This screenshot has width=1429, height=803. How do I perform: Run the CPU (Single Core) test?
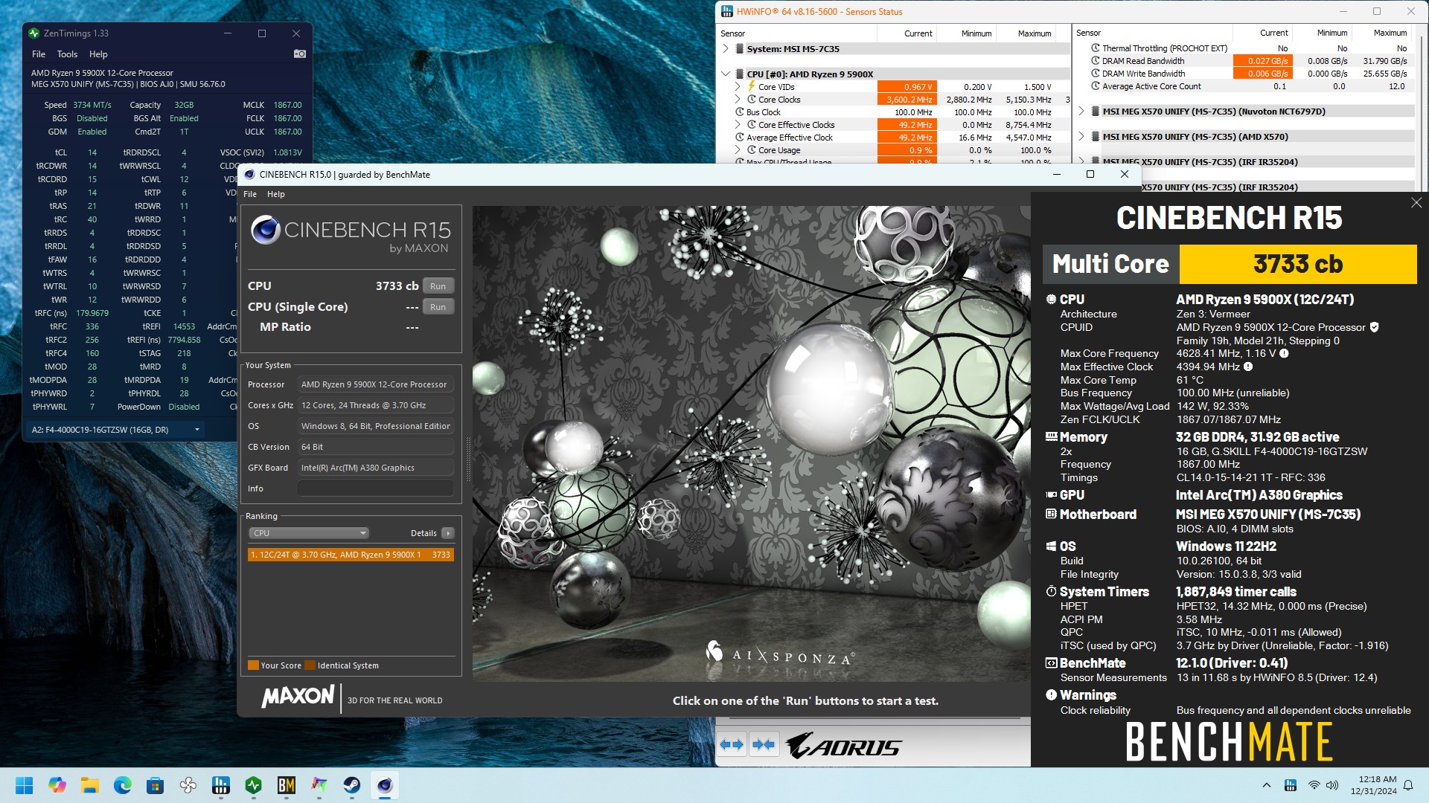click(x=438, y=307)
